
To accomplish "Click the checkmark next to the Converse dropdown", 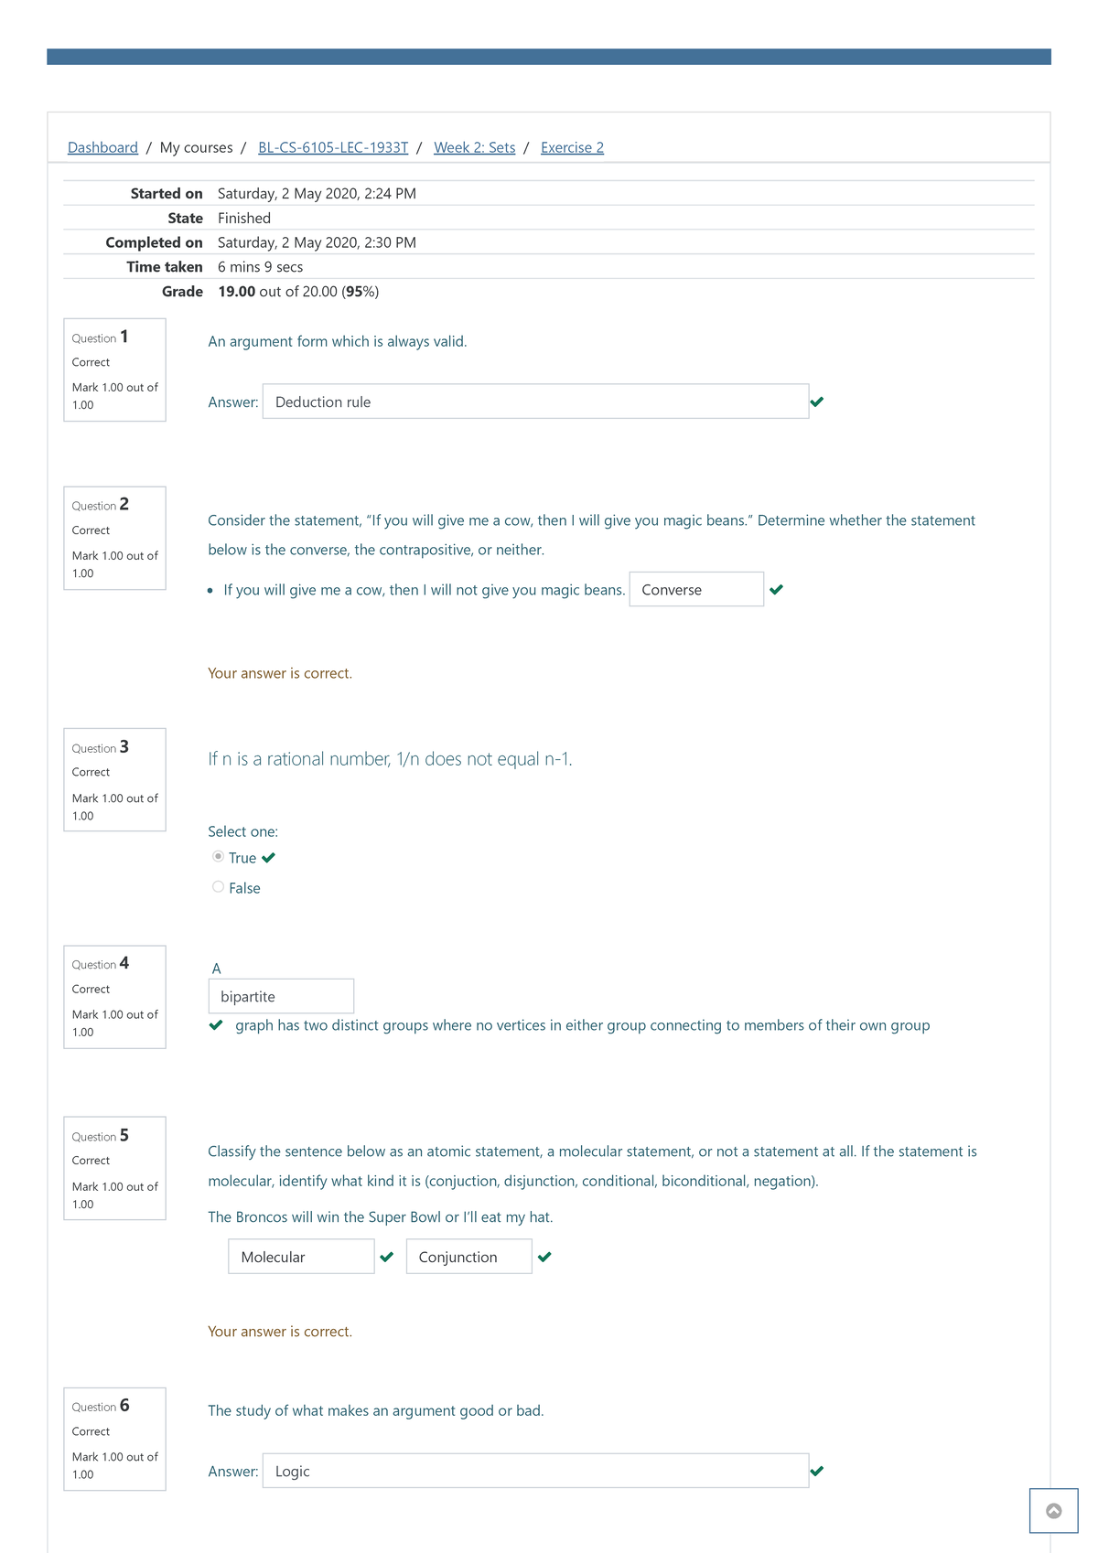I will [x=777, y=590].
